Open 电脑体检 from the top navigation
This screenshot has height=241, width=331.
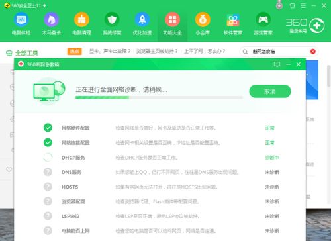click(21, 24)
